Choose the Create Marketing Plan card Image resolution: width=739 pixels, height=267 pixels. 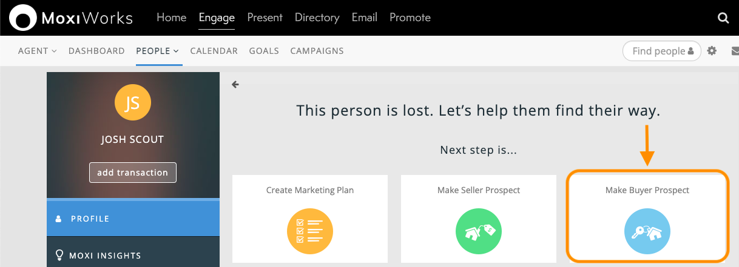pos(310,219)
